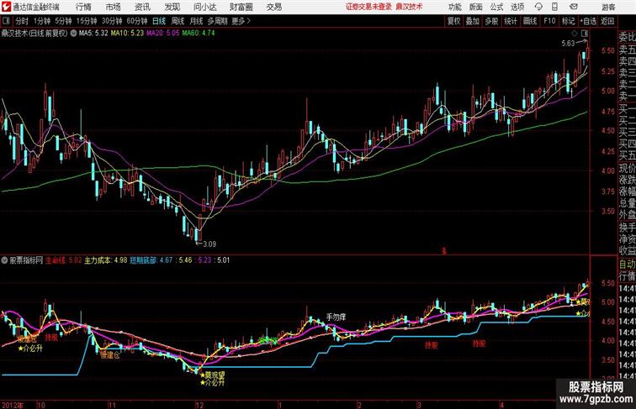The image size is (636, 409).
Task: Click the 画线 drawing tools button
Action: (x=530, y=21)
